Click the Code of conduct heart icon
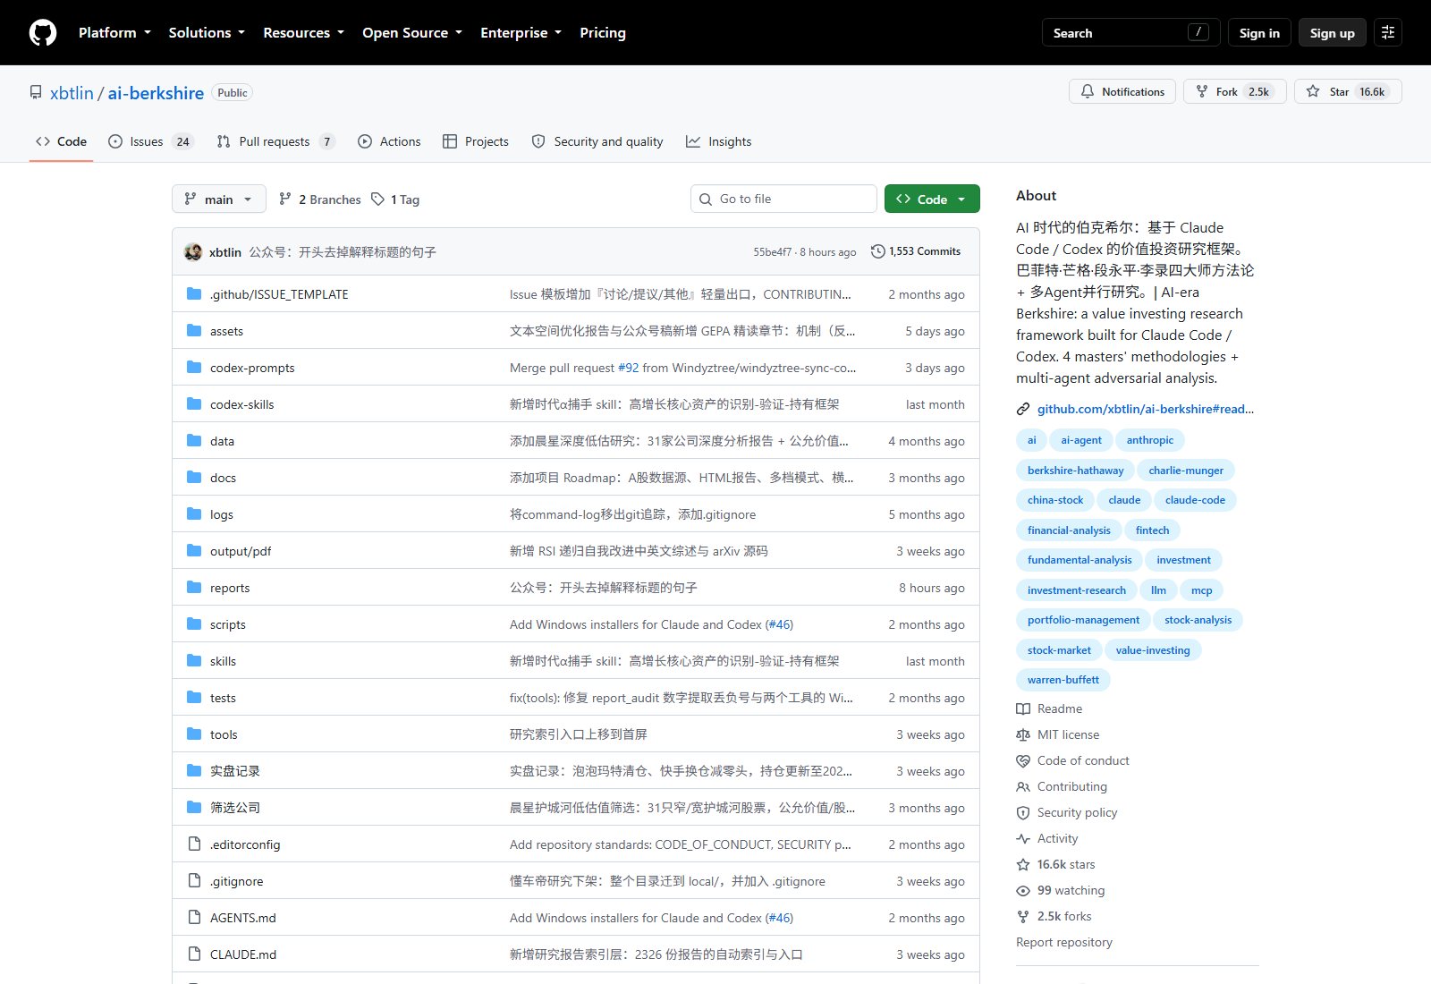Viewport: 1431px width, 984px height. 1023,760
